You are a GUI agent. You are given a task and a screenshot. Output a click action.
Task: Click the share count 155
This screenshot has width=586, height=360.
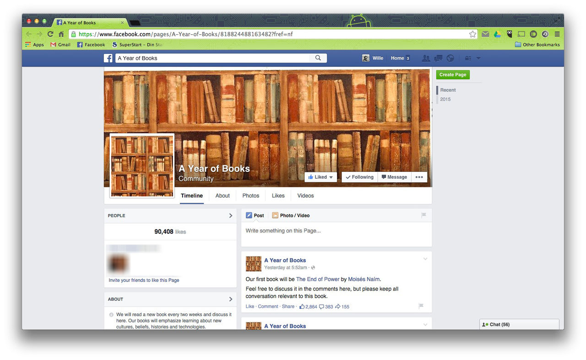(342, 307)
